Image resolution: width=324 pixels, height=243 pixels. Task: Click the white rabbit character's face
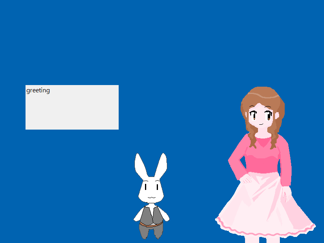151,190
